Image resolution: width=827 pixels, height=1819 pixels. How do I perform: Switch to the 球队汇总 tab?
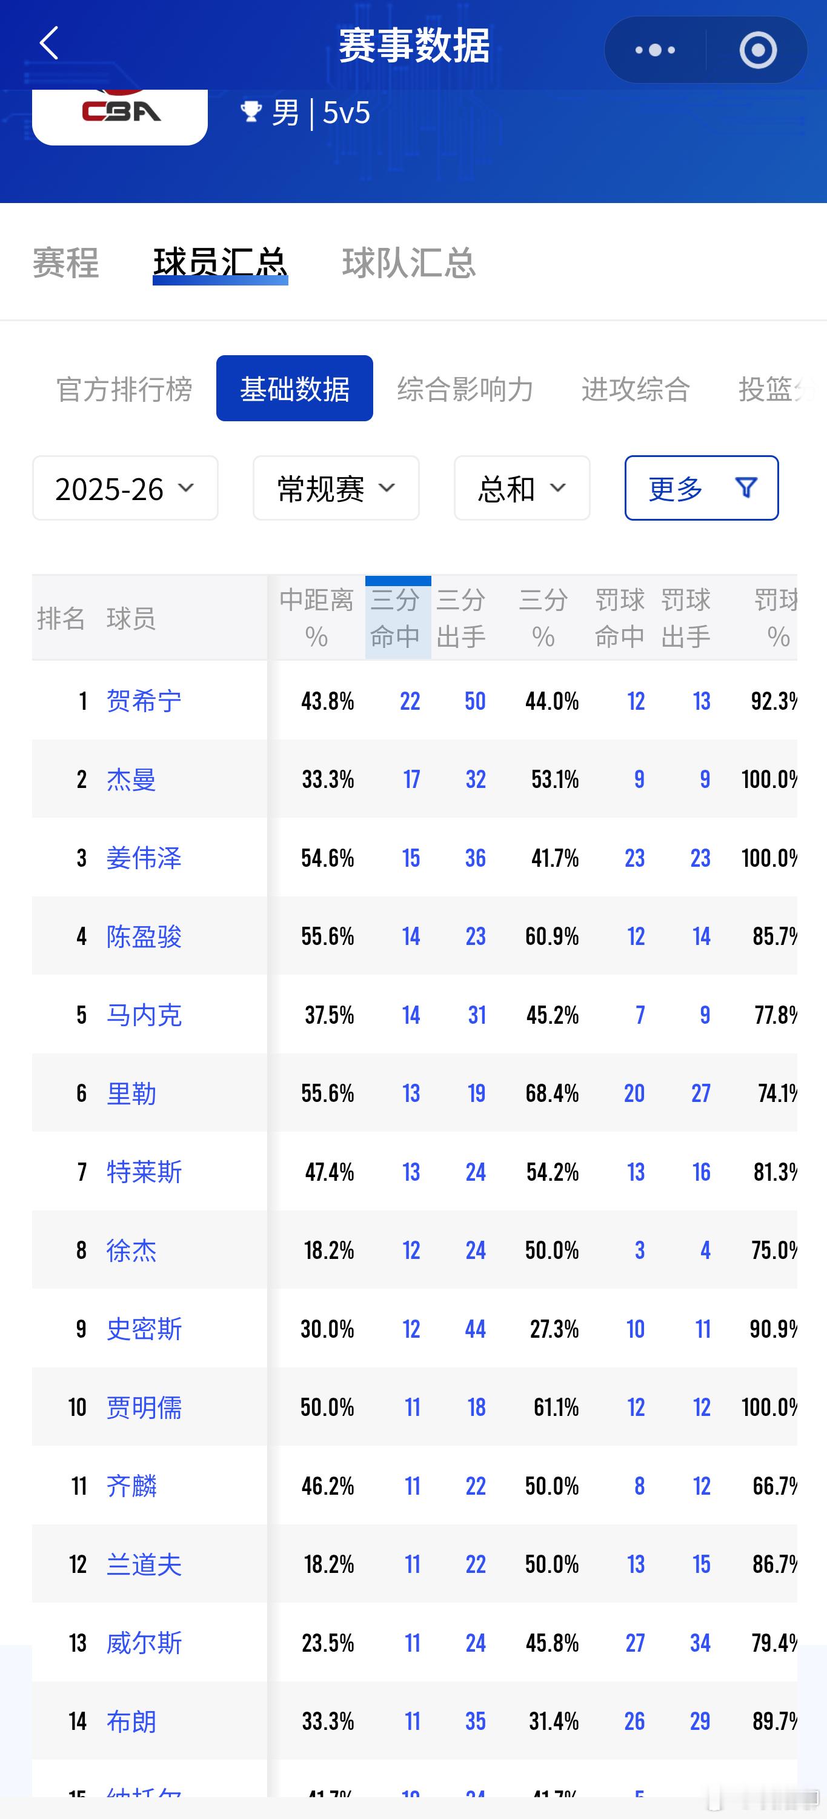tap(411, 264)
